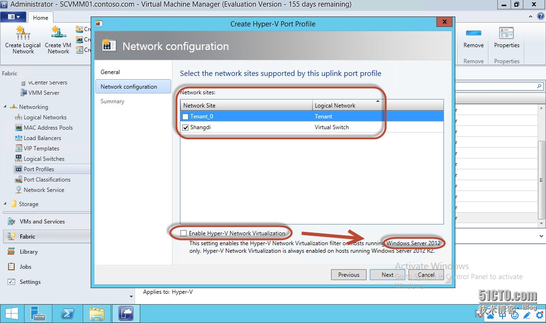Click the navigation pane overflow arrow
546x323 pixels.
[131, 297]
